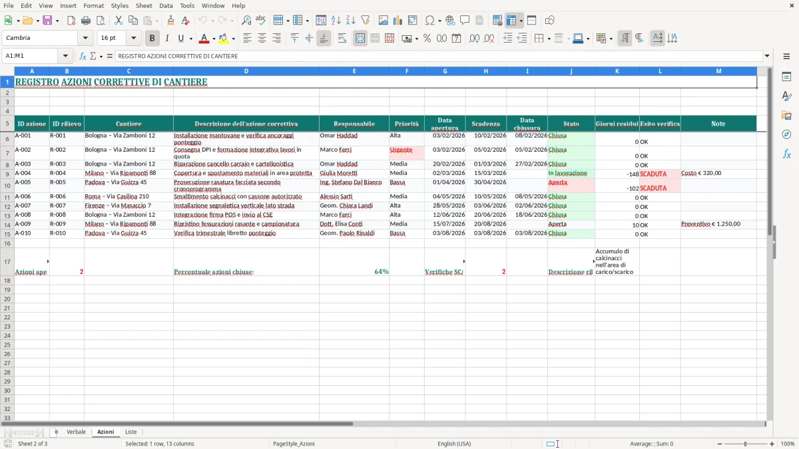
Task: Expand the Name Box A1:M1 dropdown
Action: 65,56
